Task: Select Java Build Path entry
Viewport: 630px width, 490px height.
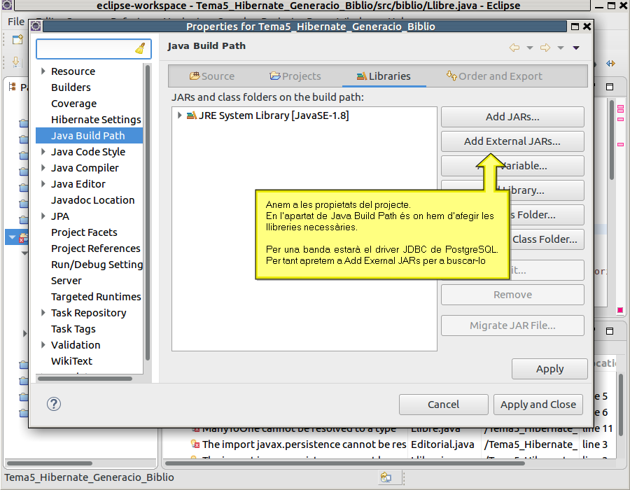Action: pos(89,136)
